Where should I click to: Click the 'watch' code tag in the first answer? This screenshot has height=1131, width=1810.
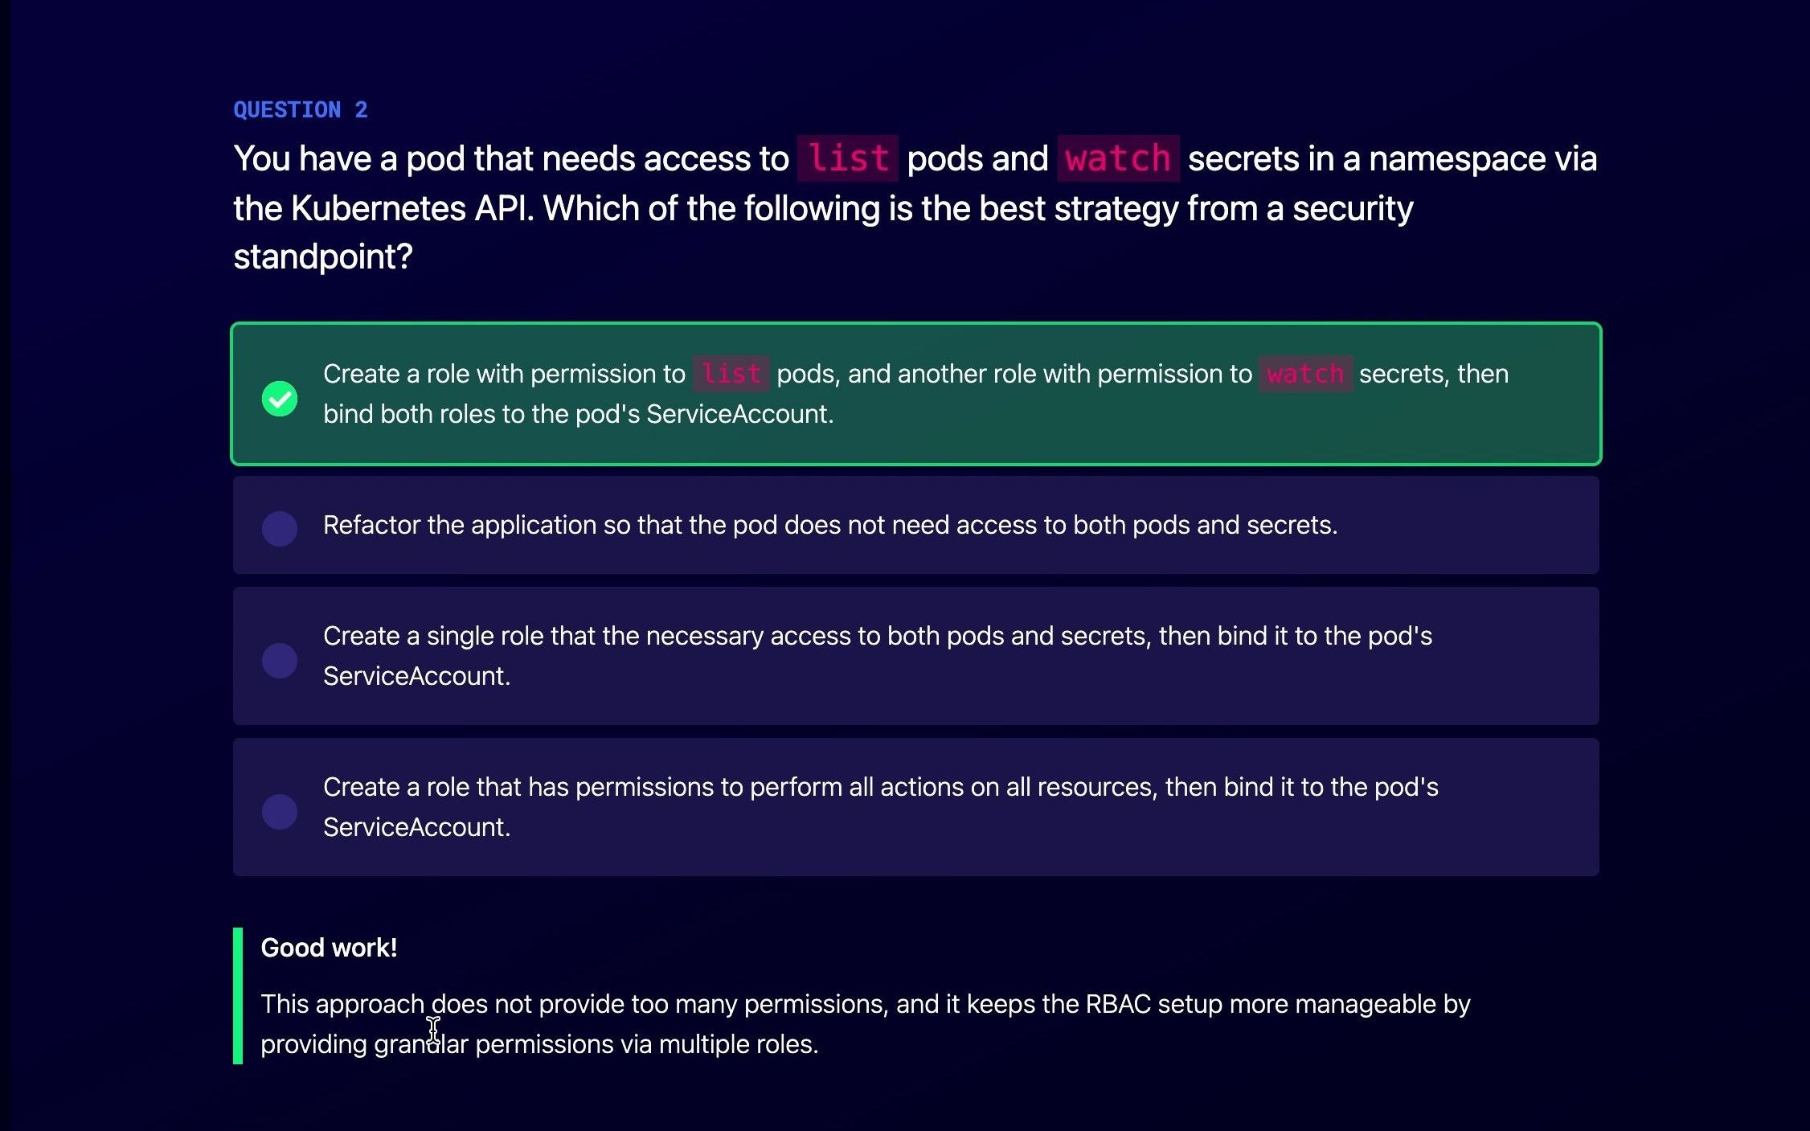click(x=1304, y=374)
